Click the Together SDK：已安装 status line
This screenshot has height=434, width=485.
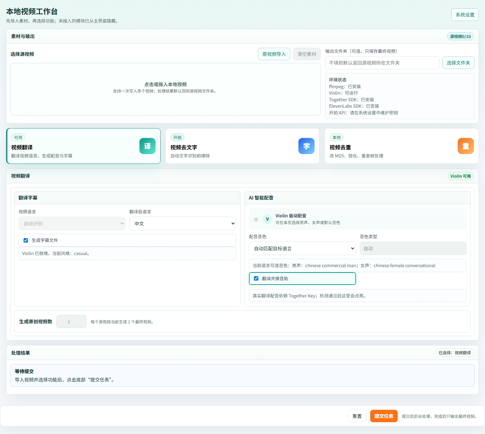coord(352,100)
